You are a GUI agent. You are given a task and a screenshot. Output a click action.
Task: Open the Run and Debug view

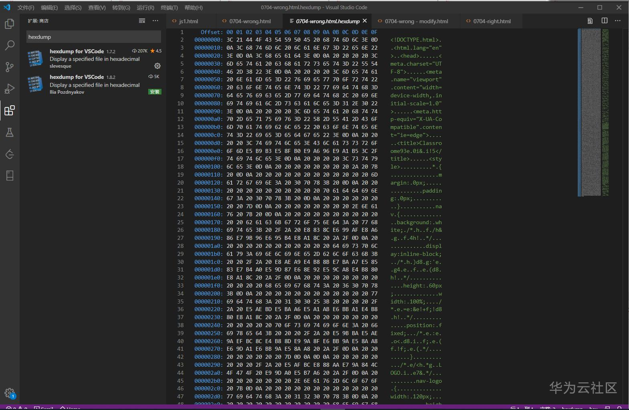coord(10,88)
